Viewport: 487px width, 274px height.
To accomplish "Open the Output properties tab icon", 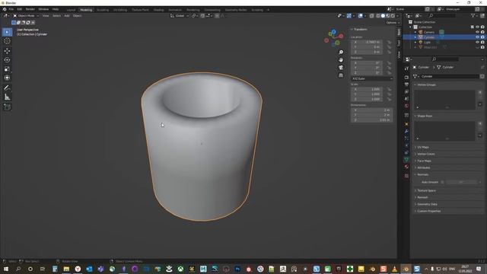I will point(406,84).
